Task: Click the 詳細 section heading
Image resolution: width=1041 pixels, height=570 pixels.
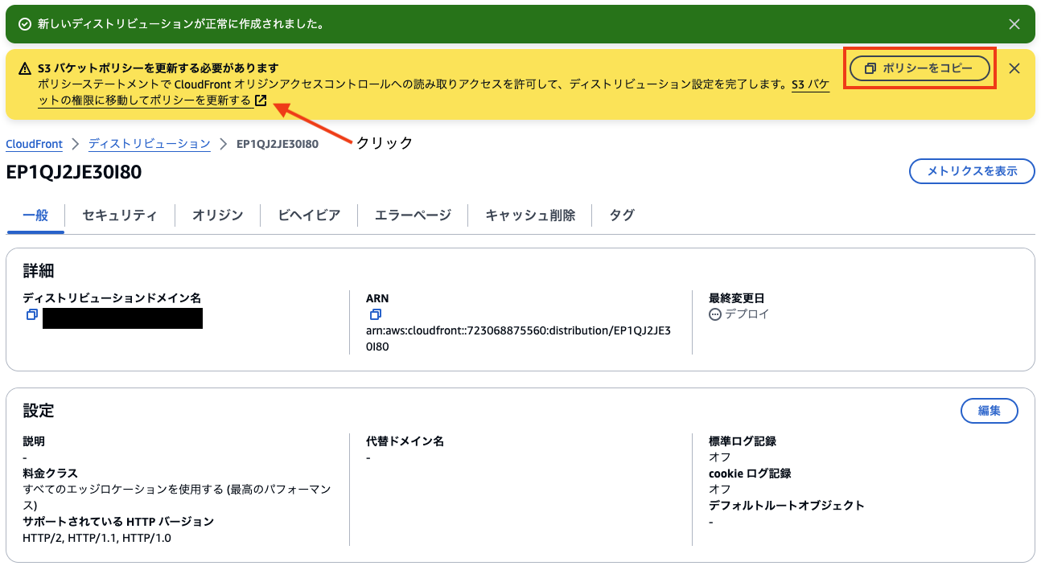Action: [x=39, y=271]
